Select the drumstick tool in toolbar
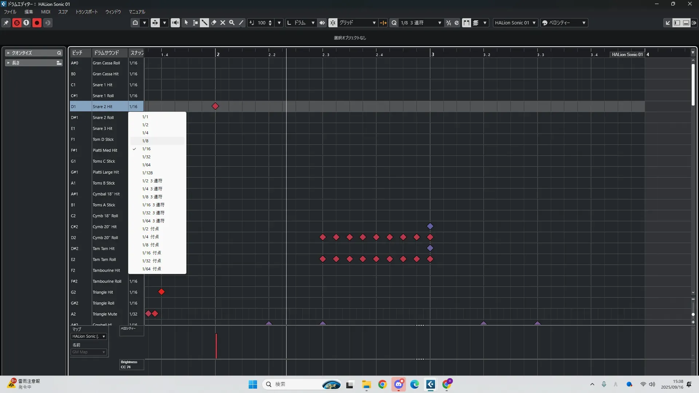Screen dimensions: 699x393 click(204, 23)
